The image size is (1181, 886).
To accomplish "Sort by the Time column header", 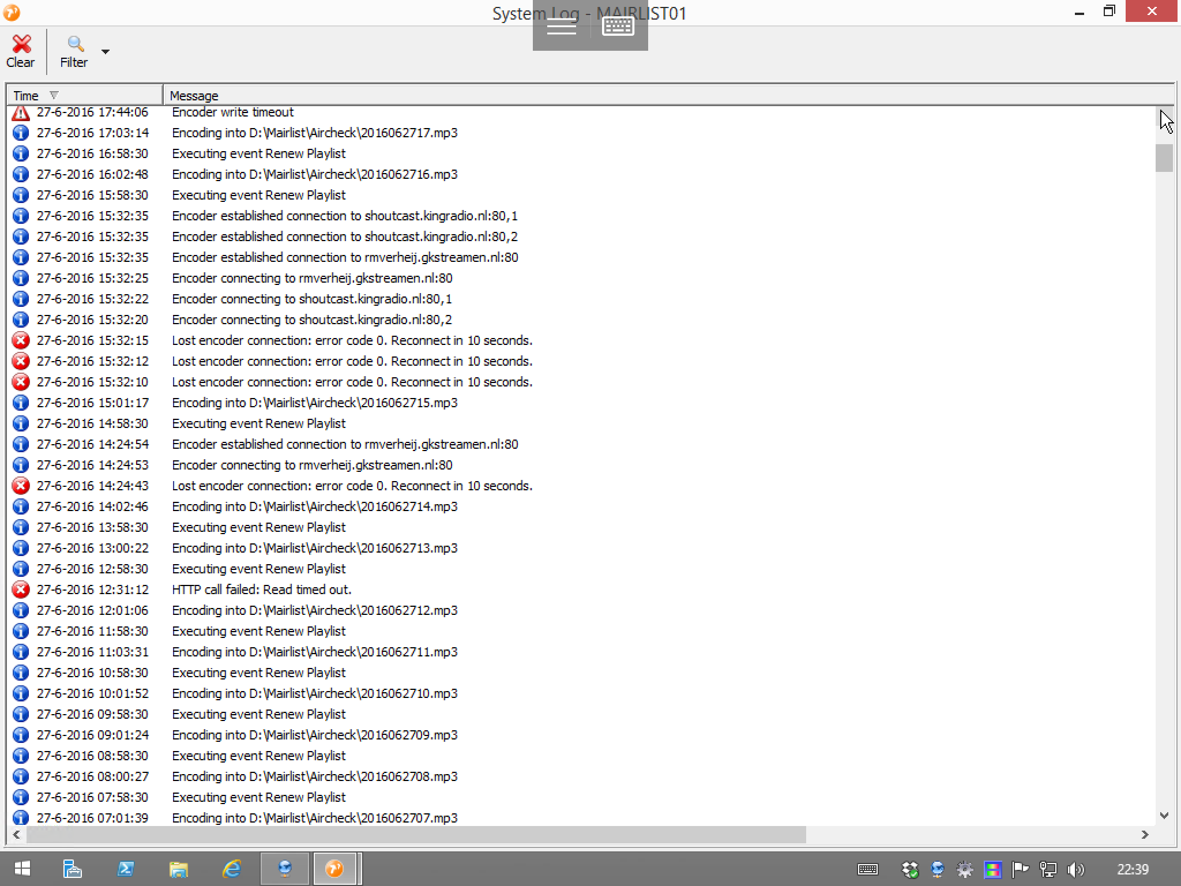I will (x=84, y=95).
